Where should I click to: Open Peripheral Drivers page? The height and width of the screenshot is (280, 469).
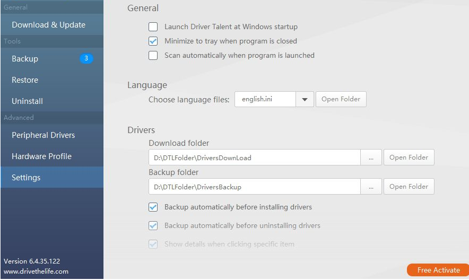pyautogui.click(x=43, y=135)
